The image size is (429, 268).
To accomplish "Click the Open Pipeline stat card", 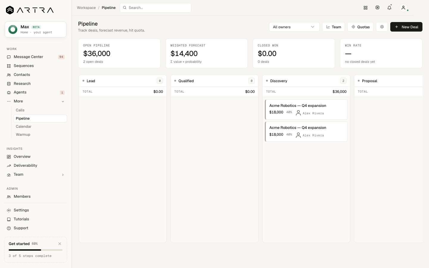I will click(119, 54).
